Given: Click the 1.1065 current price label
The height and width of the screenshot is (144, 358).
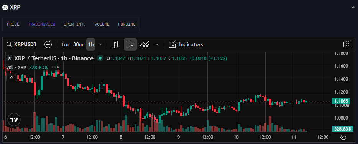Looking at the screenshot, I should pos(341,101).
